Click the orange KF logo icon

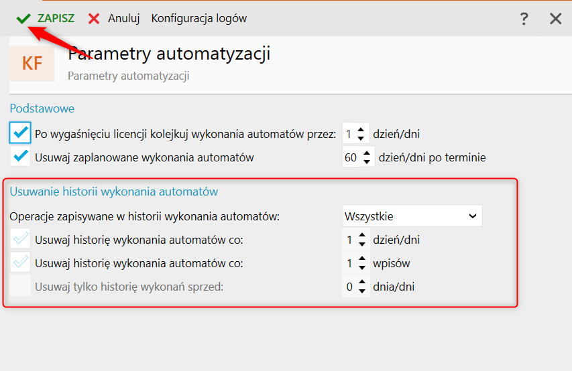click(32, 64)
